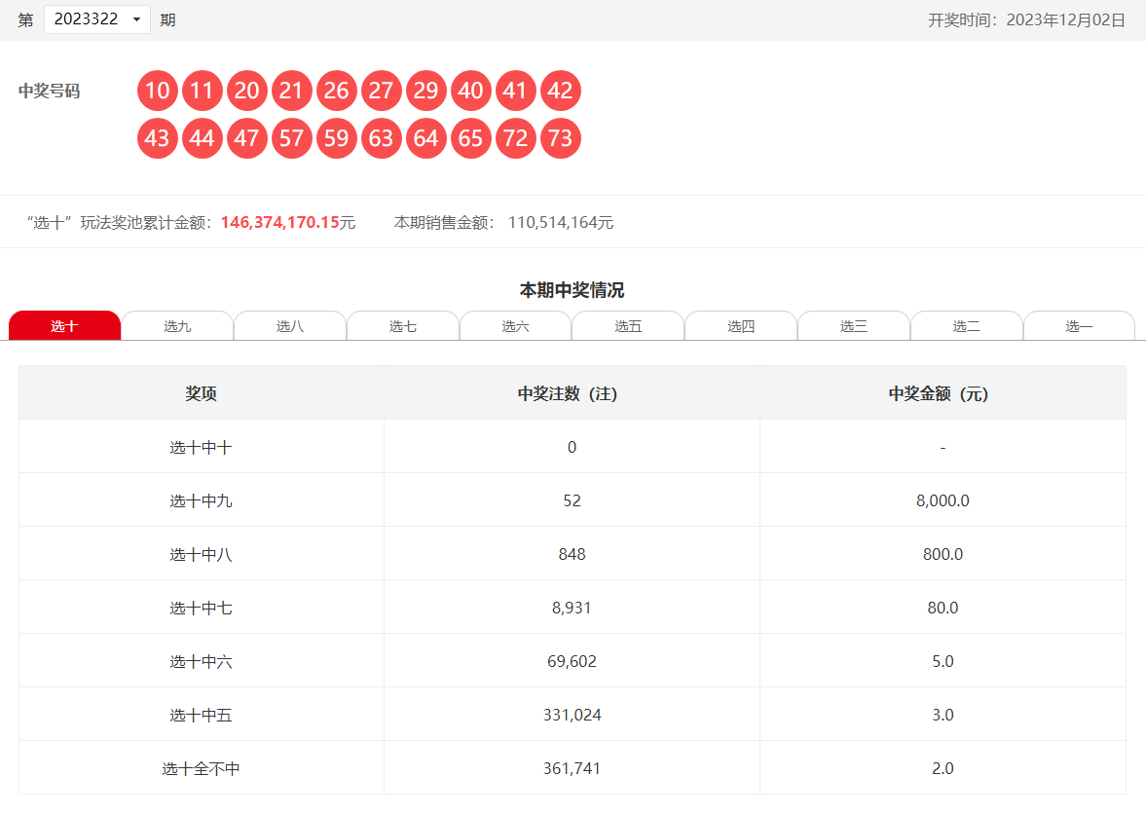Select the 选五 tab
1146x813 pixels.
click(628, 326)
